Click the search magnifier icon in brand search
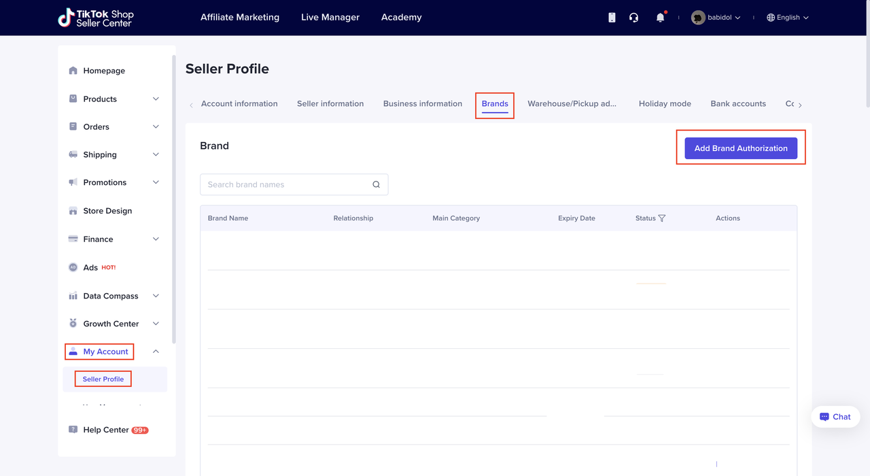The width and height of the screenshot is (870, 476). (376, 185)
